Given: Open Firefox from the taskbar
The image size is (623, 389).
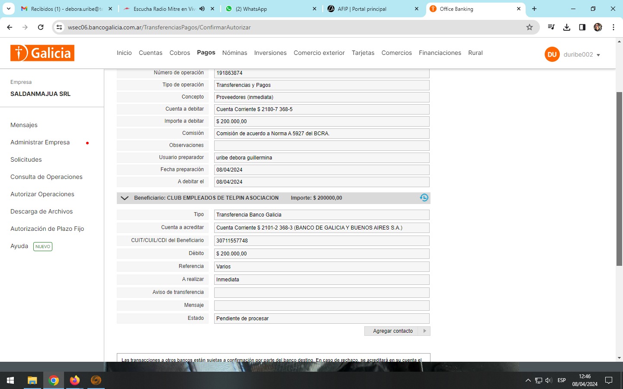Looking at the screenshot, I should pos(75,380).
